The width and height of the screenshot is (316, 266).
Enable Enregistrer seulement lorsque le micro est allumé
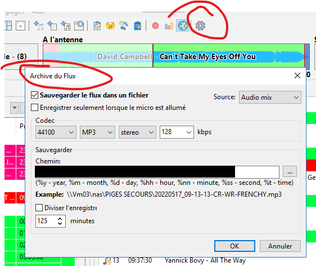coord(34,108)
